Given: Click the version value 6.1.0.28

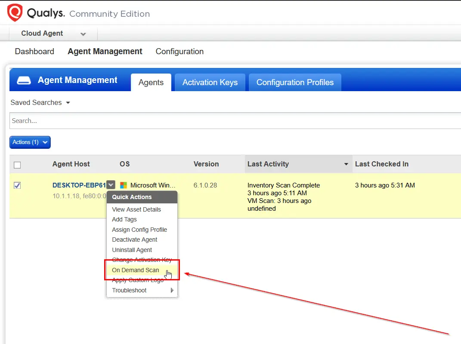Looking at the screenshot, I should pyautogui.click(x=205, y=185).
